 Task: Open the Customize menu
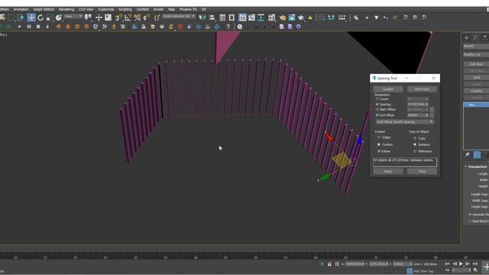click(106, 9)
